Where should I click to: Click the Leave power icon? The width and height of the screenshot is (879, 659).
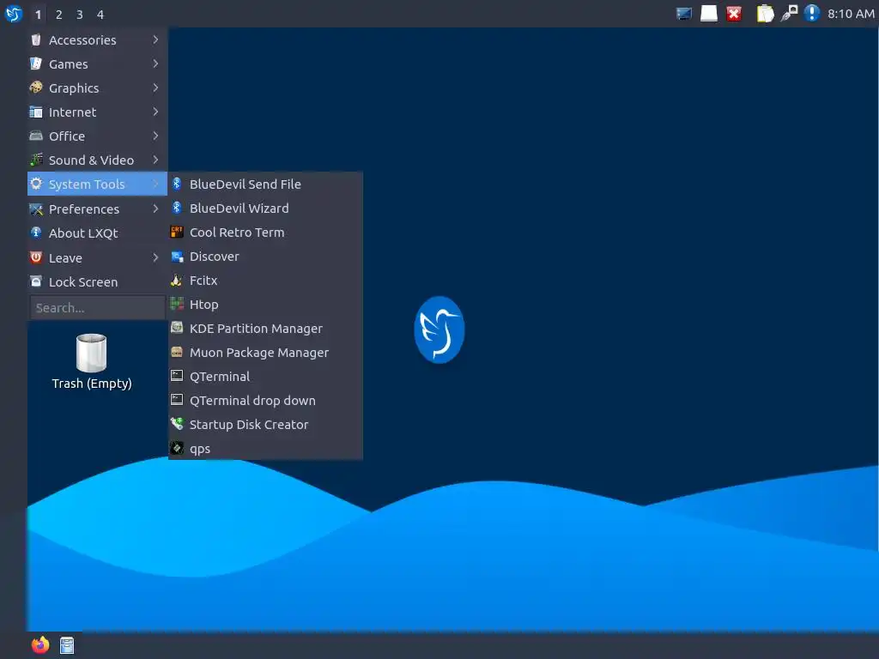(36, 257)
